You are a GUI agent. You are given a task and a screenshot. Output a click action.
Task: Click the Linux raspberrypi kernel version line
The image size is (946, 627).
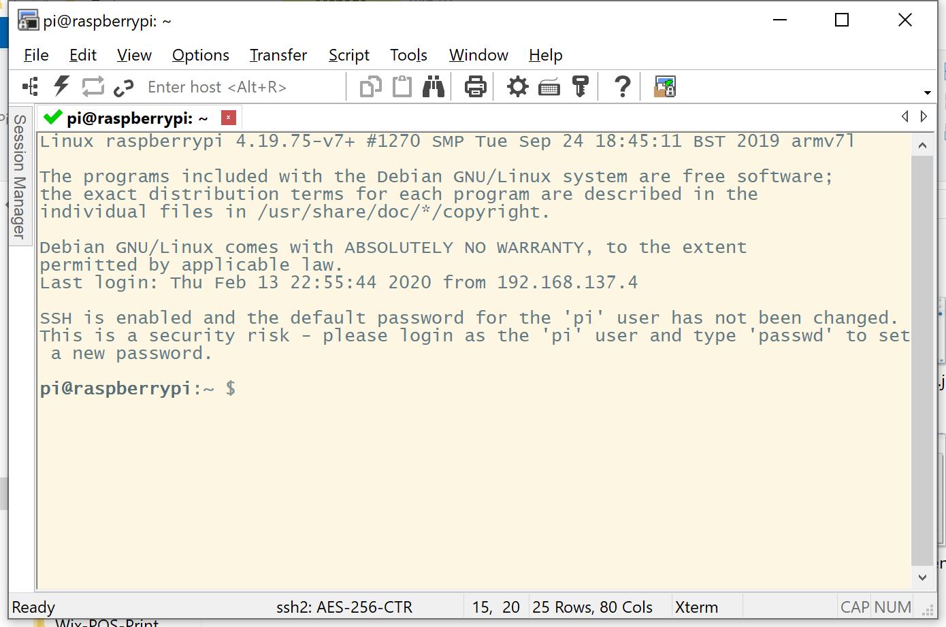coord(447,141)
